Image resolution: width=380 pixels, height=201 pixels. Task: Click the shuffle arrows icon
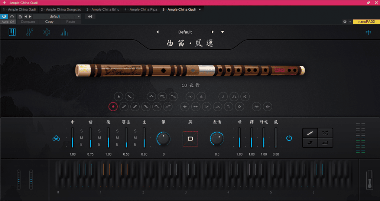[x=325, y=133]
